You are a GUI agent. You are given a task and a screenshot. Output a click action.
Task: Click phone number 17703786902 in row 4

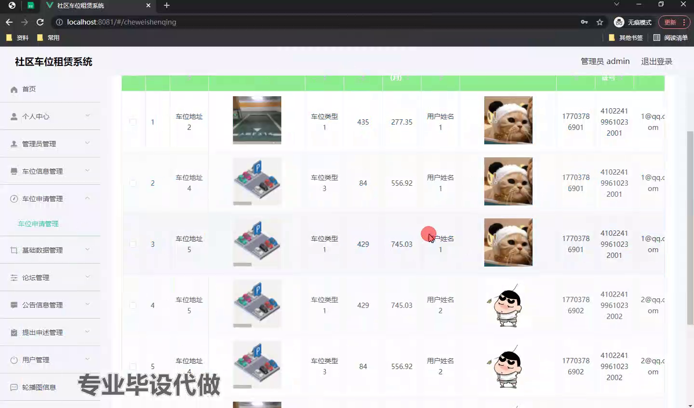click(575, 306)
